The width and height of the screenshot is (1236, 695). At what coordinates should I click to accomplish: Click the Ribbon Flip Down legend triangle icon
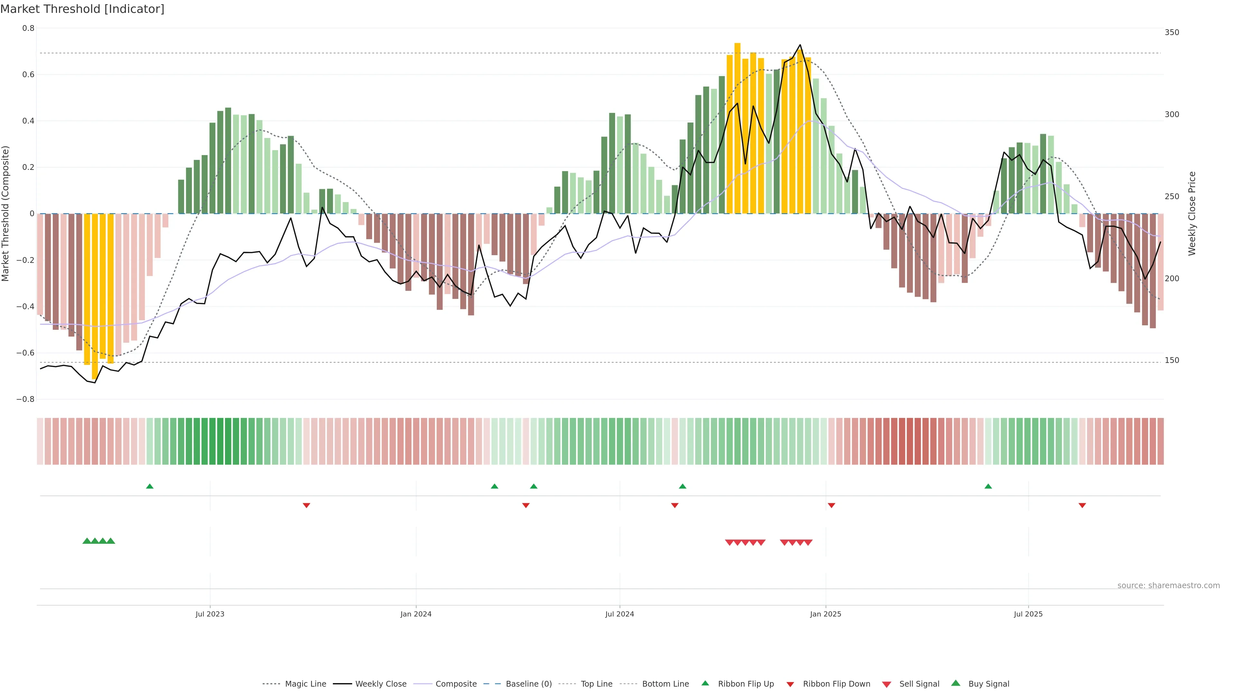(790, 684)
